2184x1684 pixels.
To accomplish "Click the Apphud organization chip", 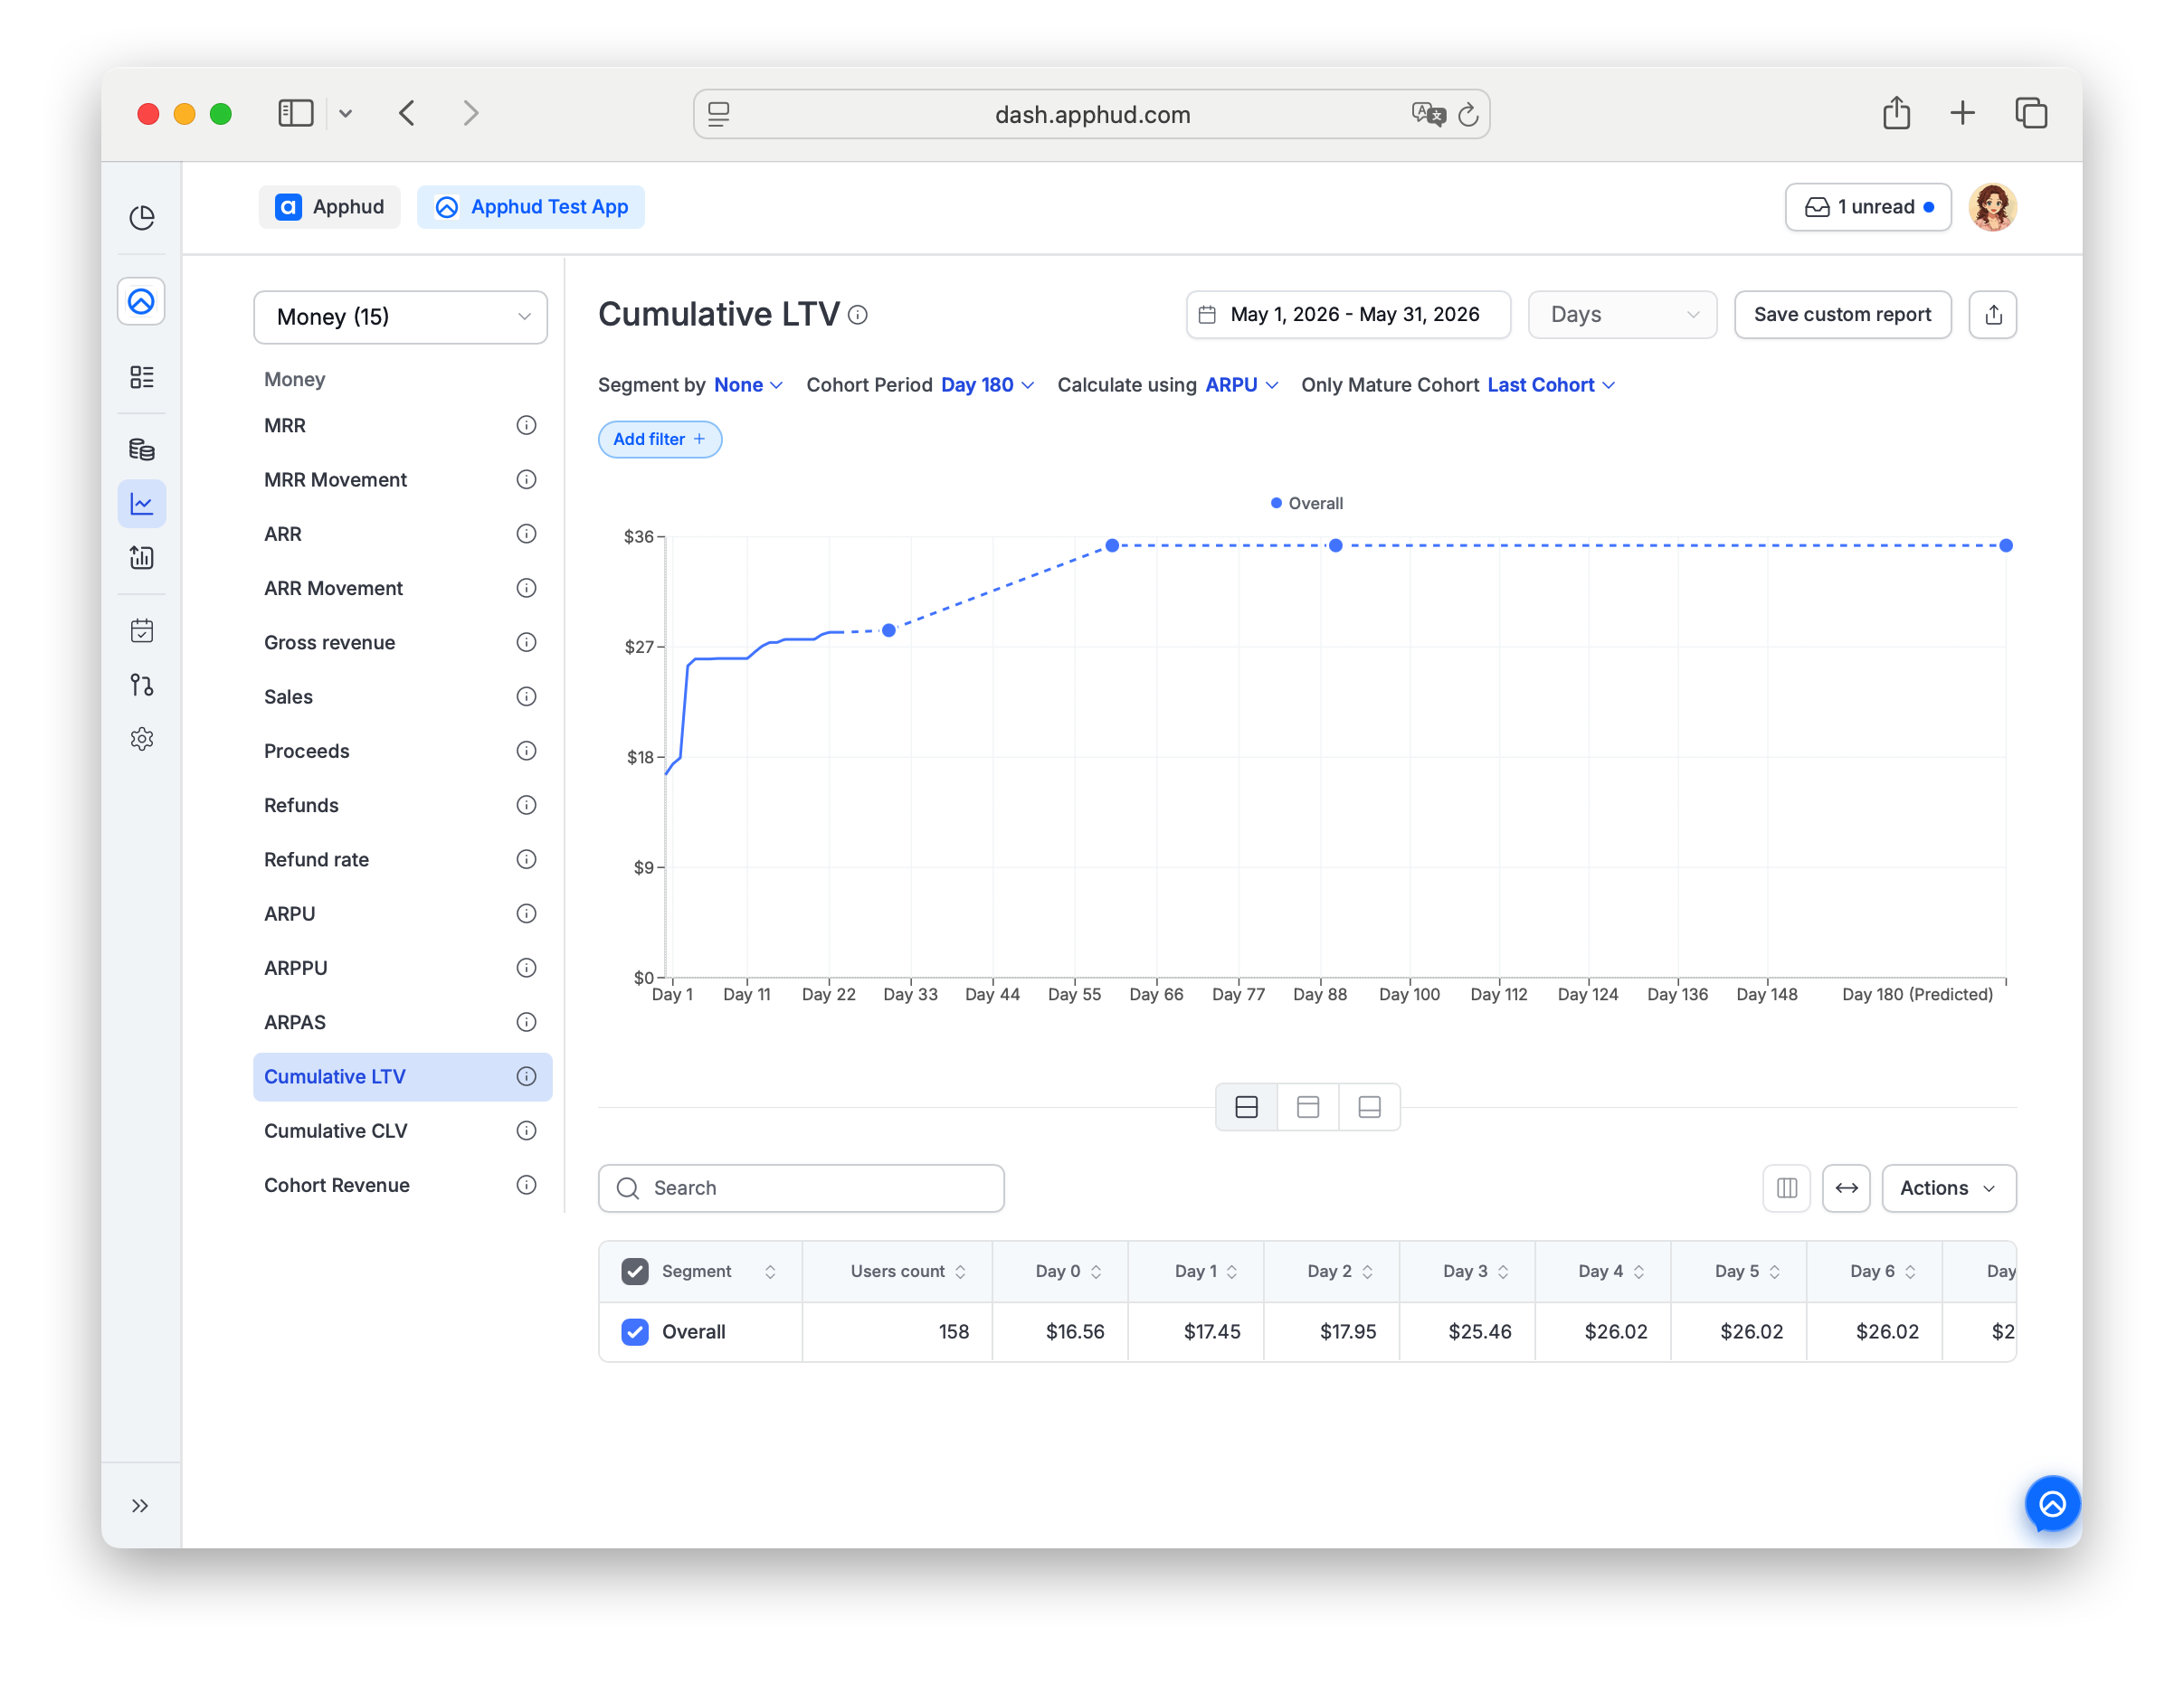I will (x=329, y=207).
